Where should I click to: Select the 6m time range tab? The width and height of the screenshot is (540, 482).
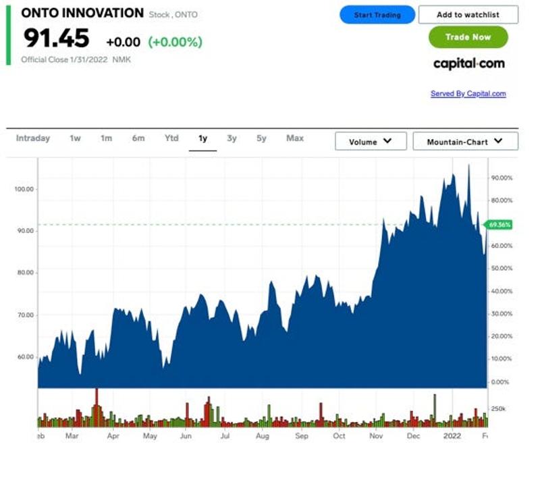tap(138, 138)
